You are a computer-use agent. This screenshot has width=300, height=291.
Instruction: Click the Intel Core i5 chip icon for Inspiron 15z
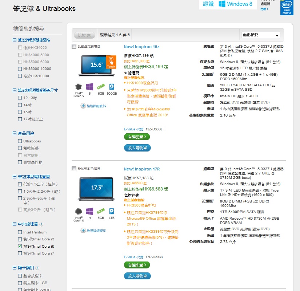(79, 87)
